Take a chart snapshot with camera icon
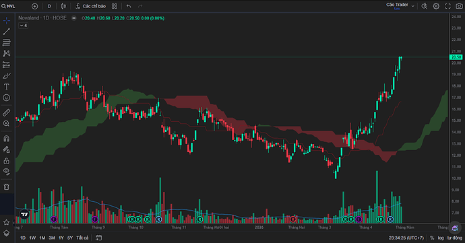 [459, 6]
